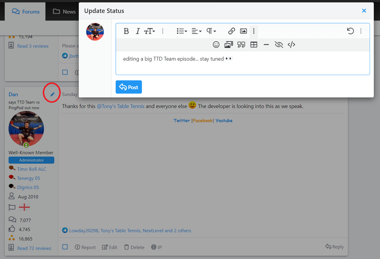Select the checkbox on Dan's post
This screenshot has width=380, height=259.
coord(65,247)
